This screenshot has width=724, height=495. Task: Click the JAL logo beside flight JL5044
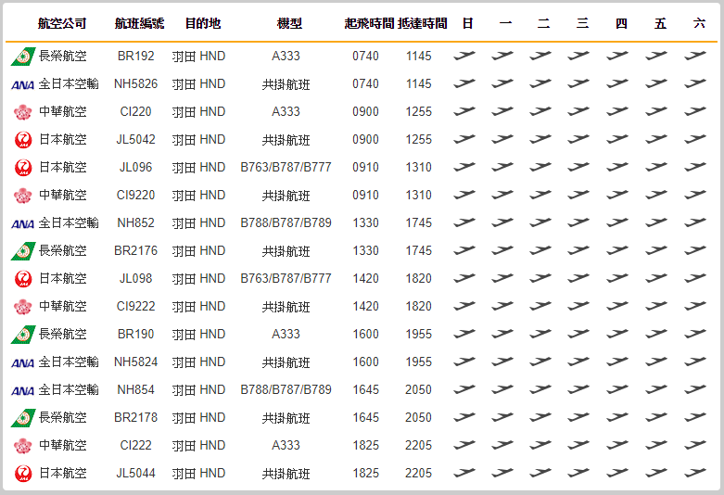pyautogui.click(x=23, y=474)
